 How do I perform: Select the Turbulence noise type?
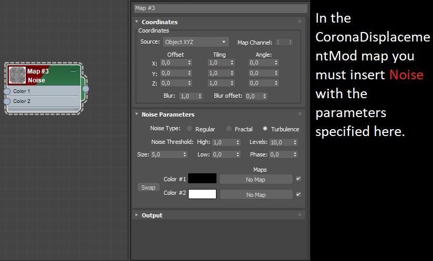point(265,129)
